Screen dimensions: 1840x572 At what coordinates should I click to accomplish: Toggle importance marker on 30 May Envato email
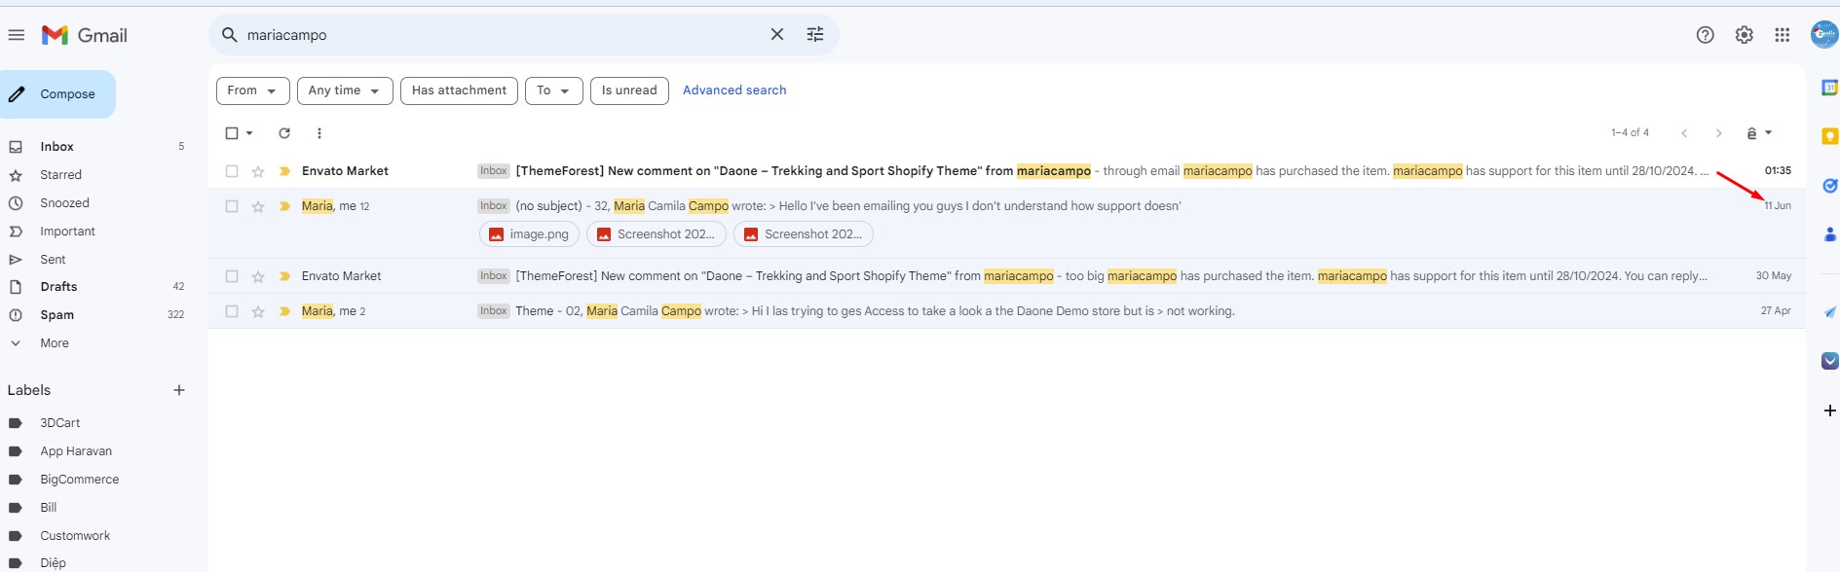pyautogui.click(x=284, y=276)
